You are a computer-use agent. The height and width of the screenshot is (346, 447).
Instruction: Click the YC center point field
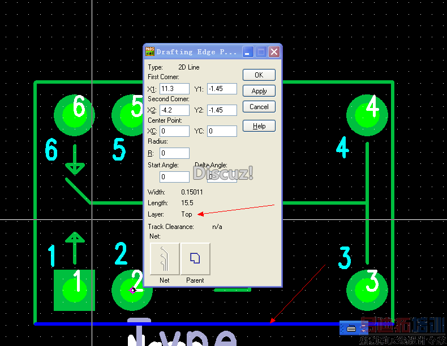[x=222, y=131]
